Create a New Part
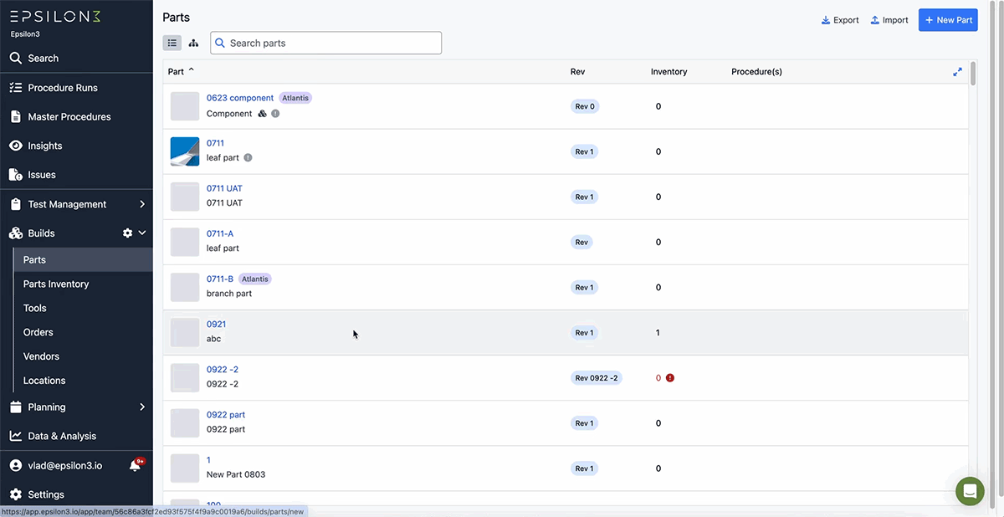The image size is (1004, 517). pyautogui.click(x=948, y=20)
